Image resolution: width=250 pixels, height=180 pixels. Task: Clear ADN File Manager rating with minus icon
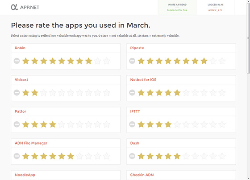17,156
